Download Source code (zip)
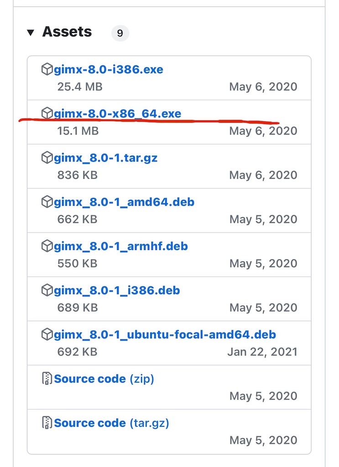 coord(104,379)
